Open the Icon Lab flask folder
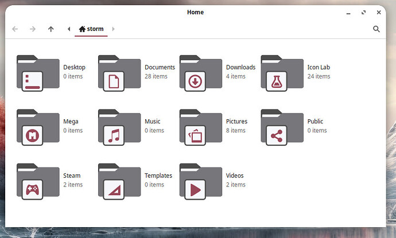 point(282,73)
